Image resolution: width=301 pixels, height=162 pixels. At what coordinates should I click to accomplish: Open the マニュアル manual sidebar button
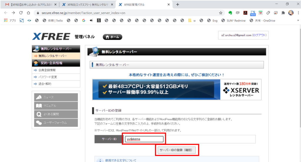click(x=56, y=106)
